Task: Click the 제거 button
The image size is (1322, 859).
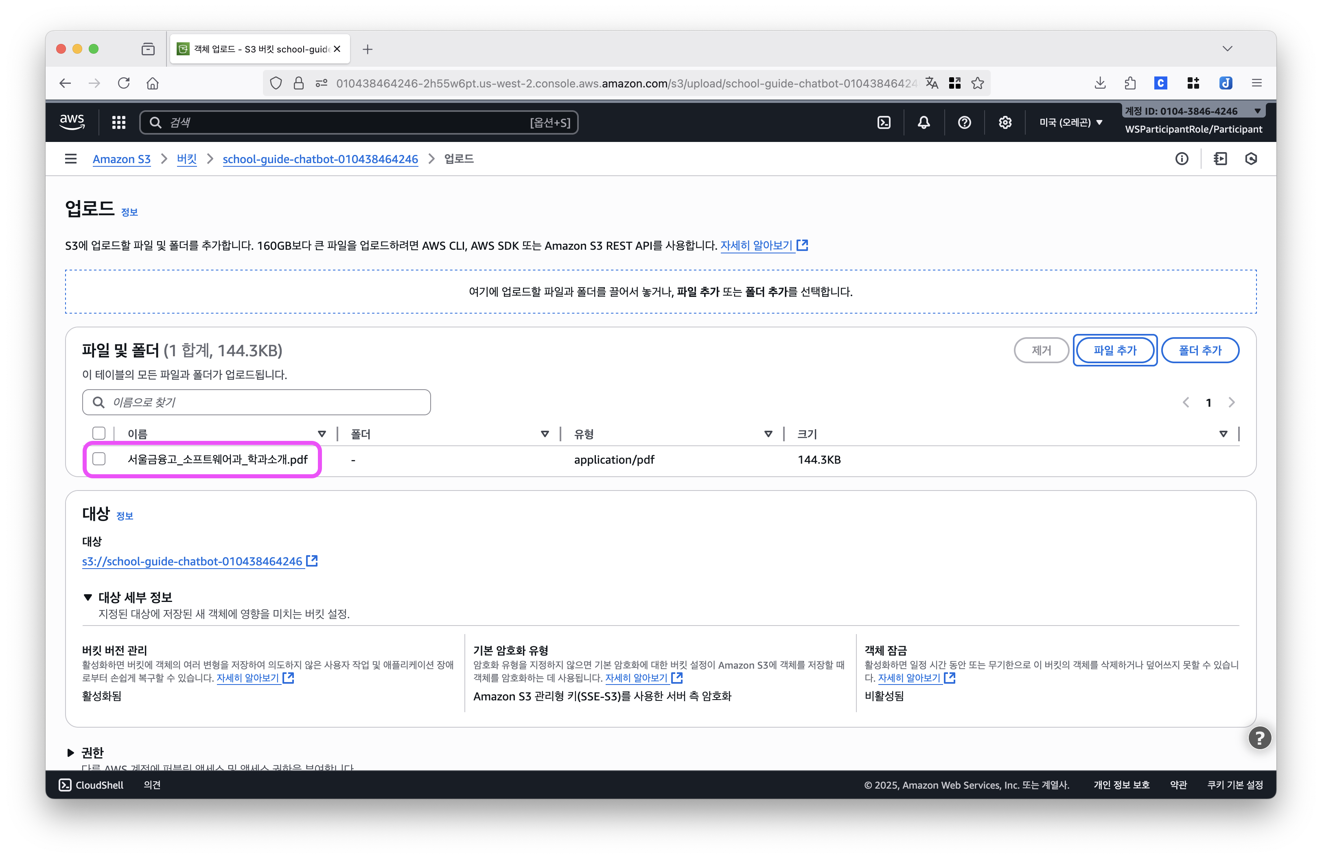Action: coord(1041,350)
